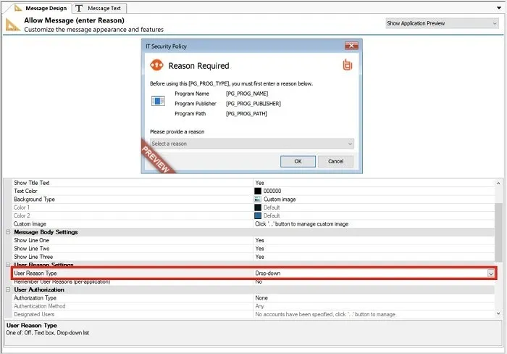
Task: Click the Reason Required heading in preview
Action: coord(198,66)
